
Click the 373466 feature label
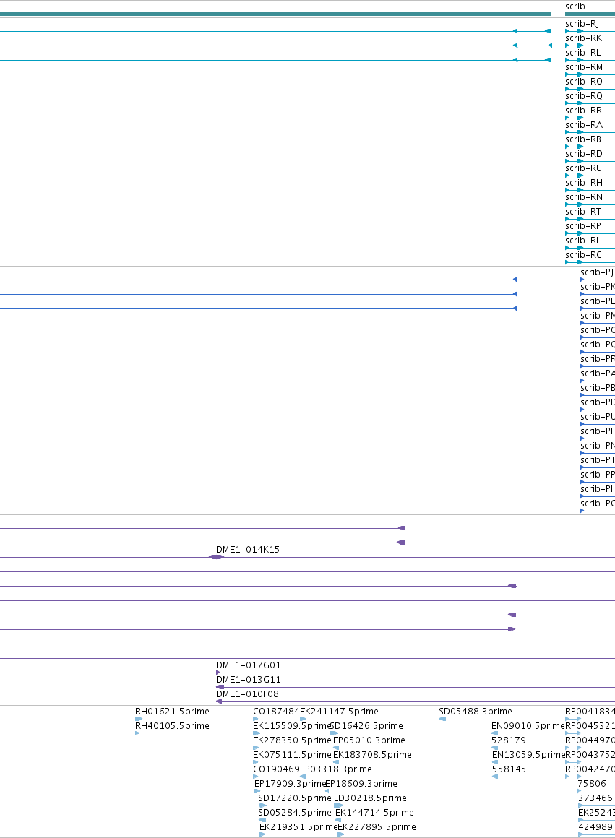click(595, 798)
